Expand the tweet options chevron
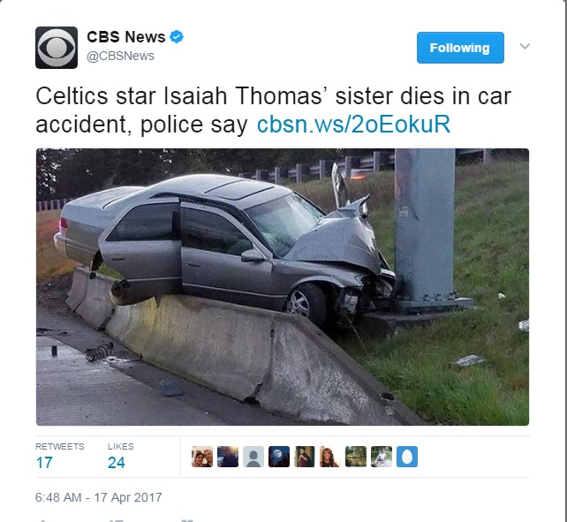 click(525, 46)
